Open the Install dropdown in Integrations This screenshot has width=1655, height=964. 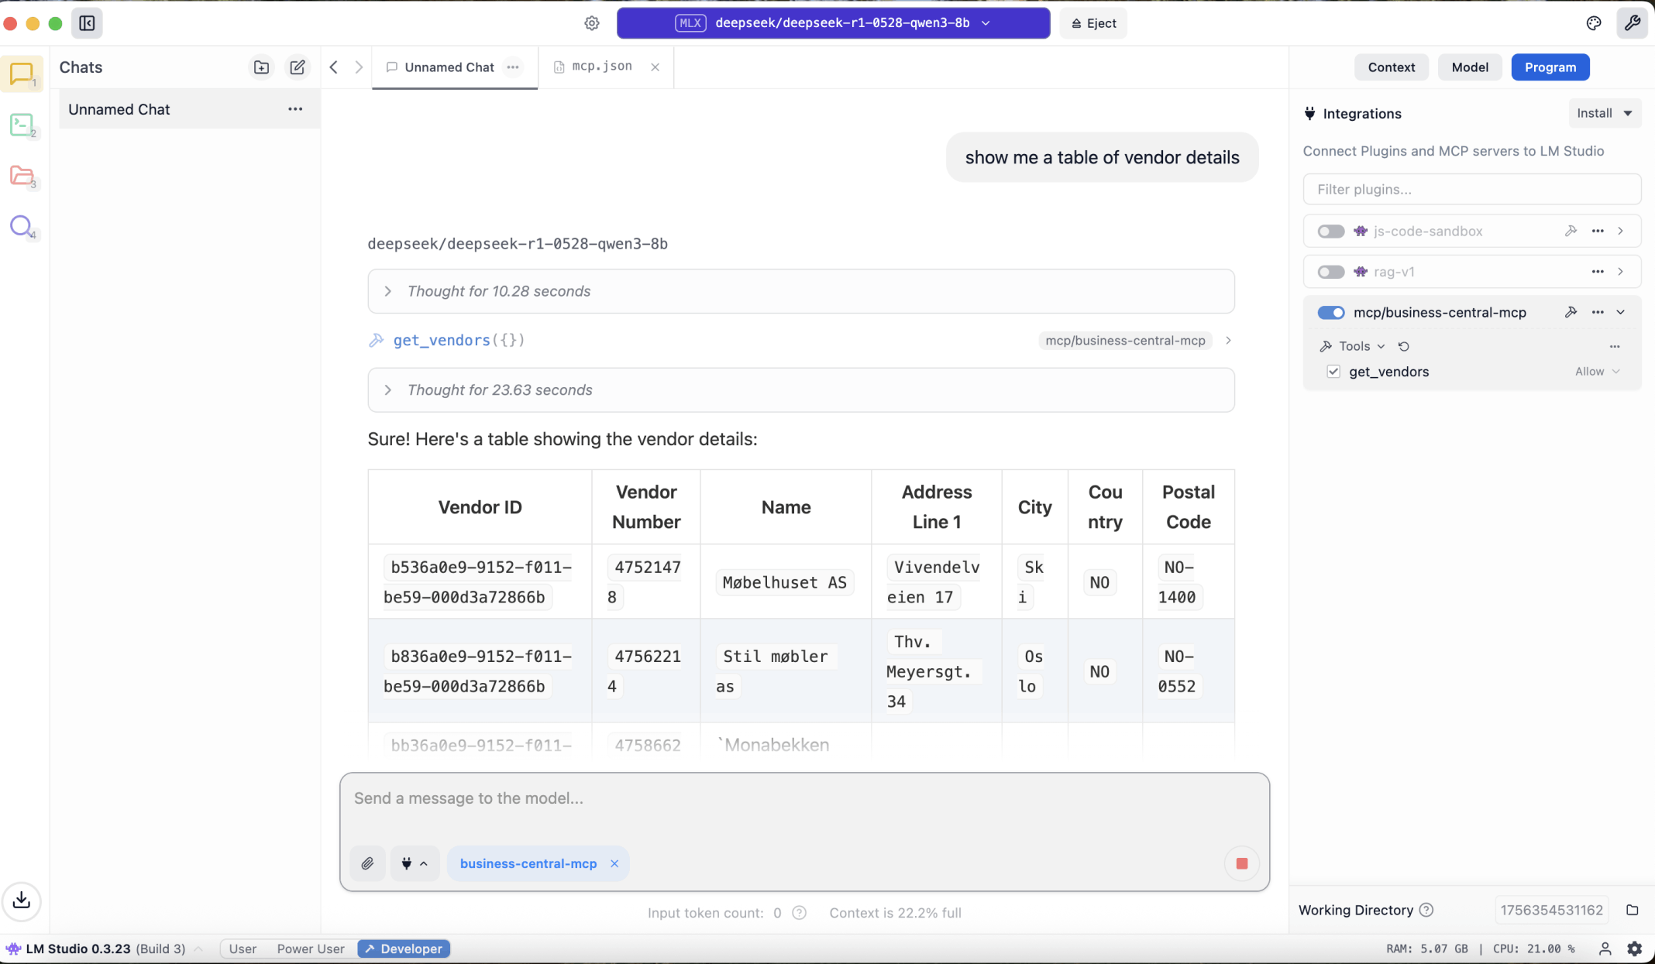click(1605, 113)
